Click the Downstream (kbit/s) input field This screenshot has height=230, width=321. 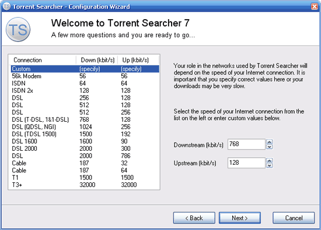(x=246, y=144)
